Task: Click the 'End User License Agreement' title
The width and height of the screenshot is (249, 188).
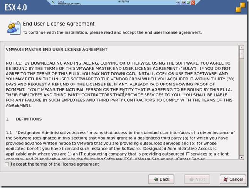Action: coord(59,24)
